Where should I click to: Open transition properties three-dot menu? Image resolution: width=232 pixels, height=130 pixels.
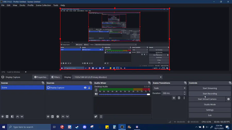184,98
